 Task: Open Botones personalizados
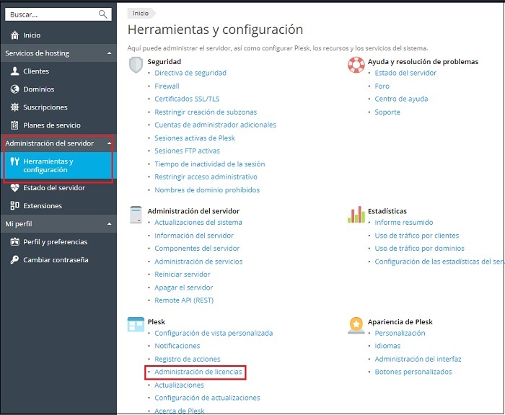point(413,372)
